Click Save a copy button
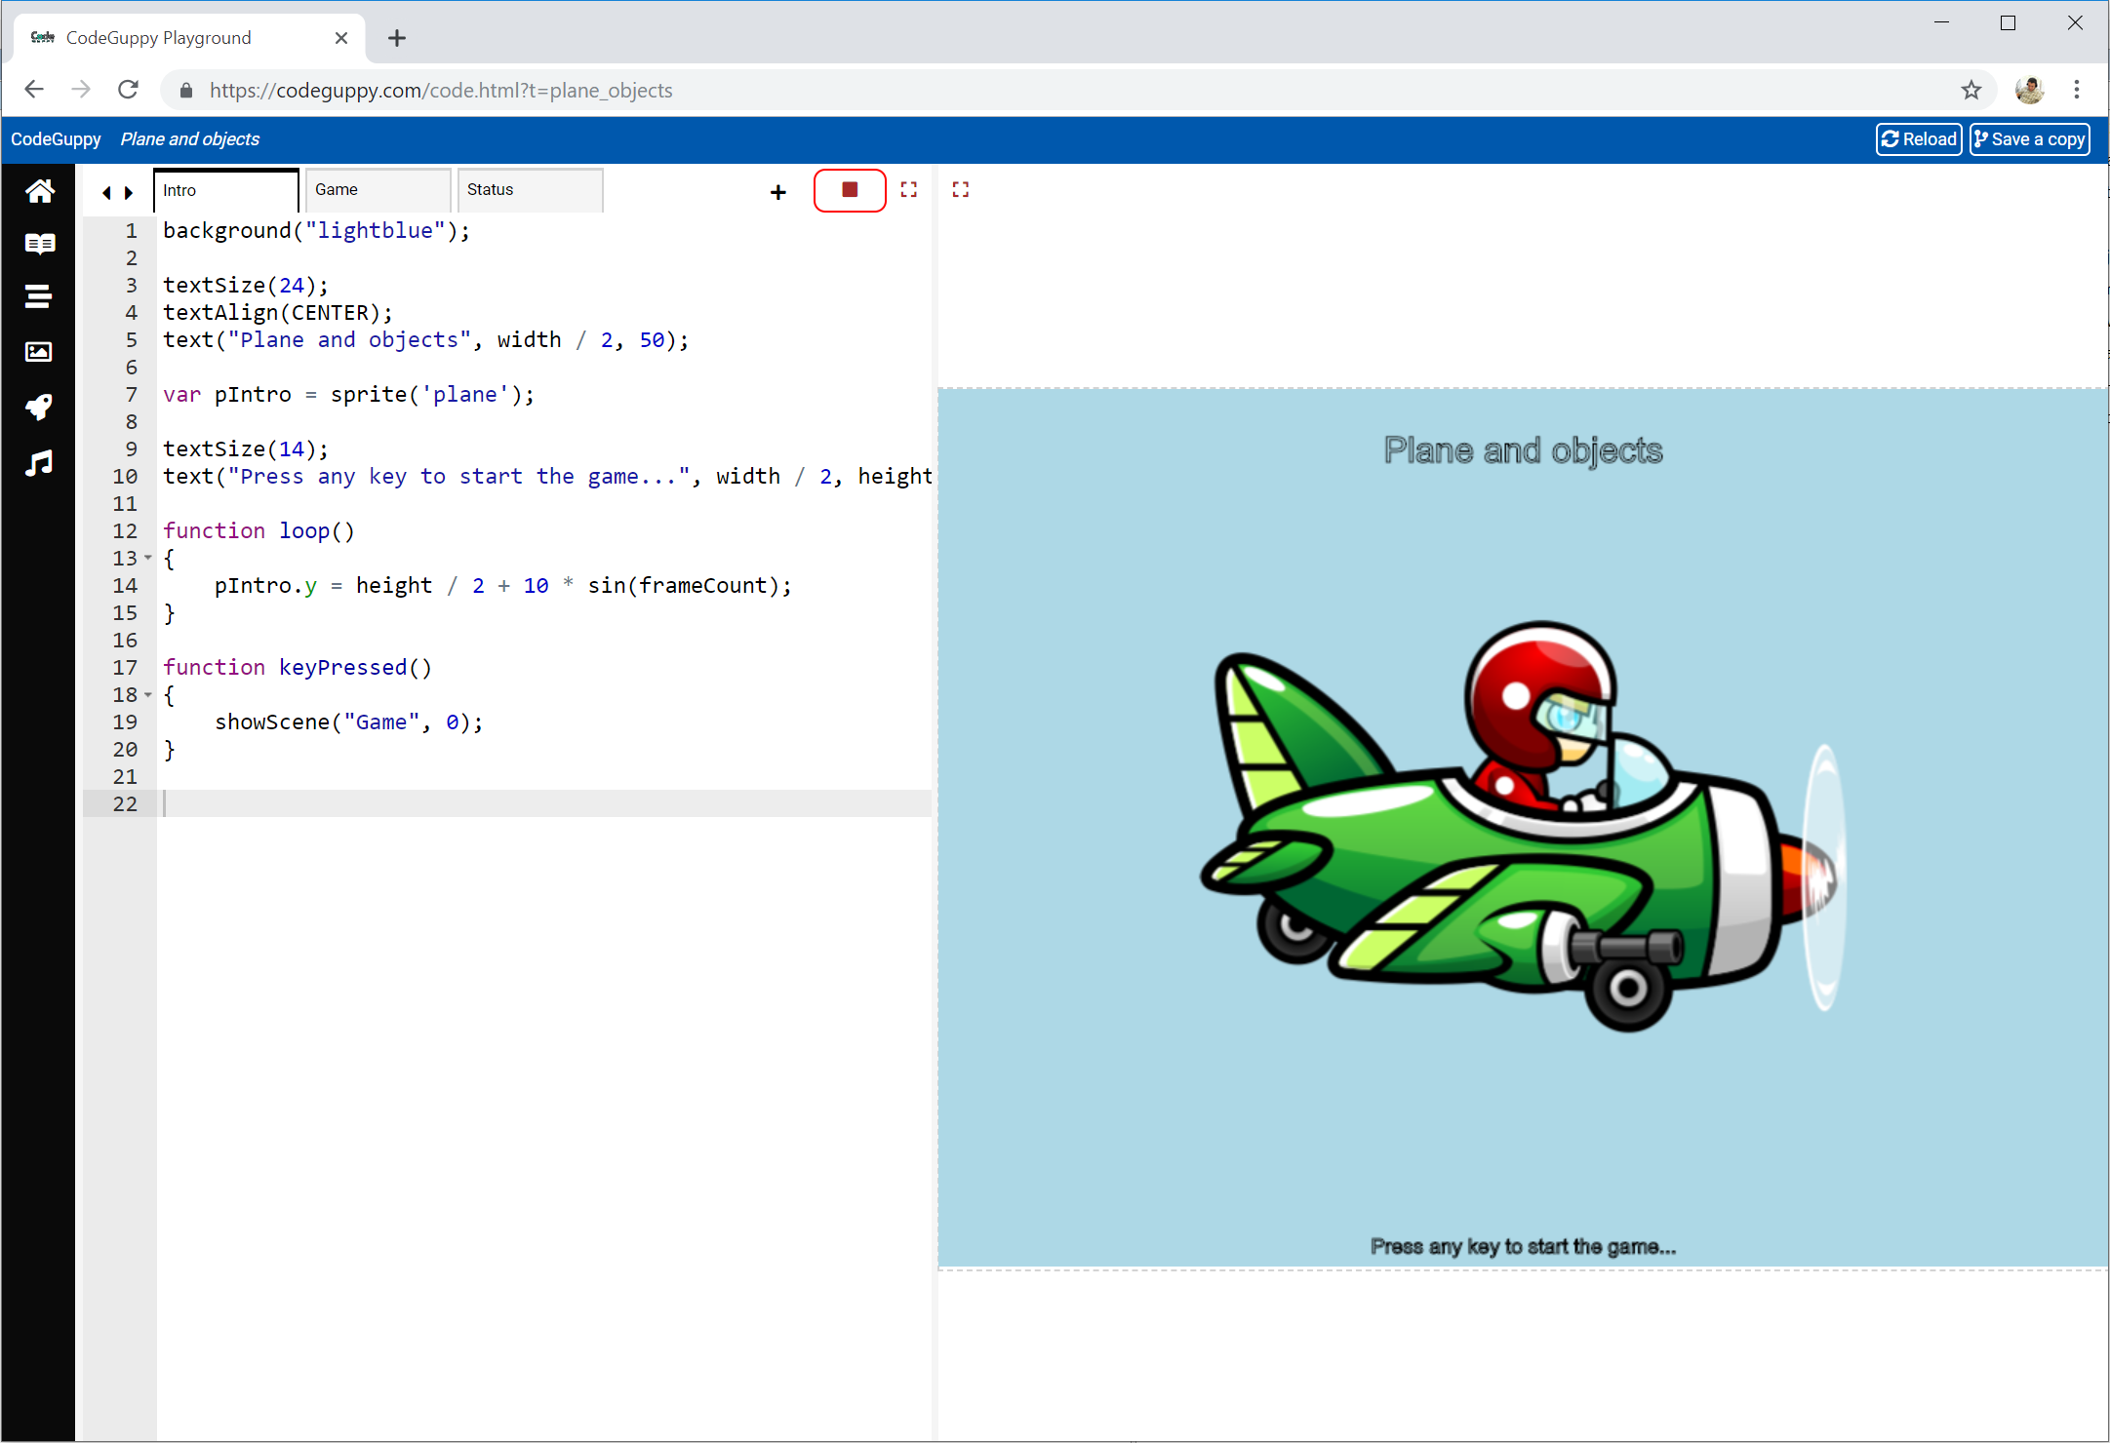2110x1443 pixels. (x=2029, y=139)
